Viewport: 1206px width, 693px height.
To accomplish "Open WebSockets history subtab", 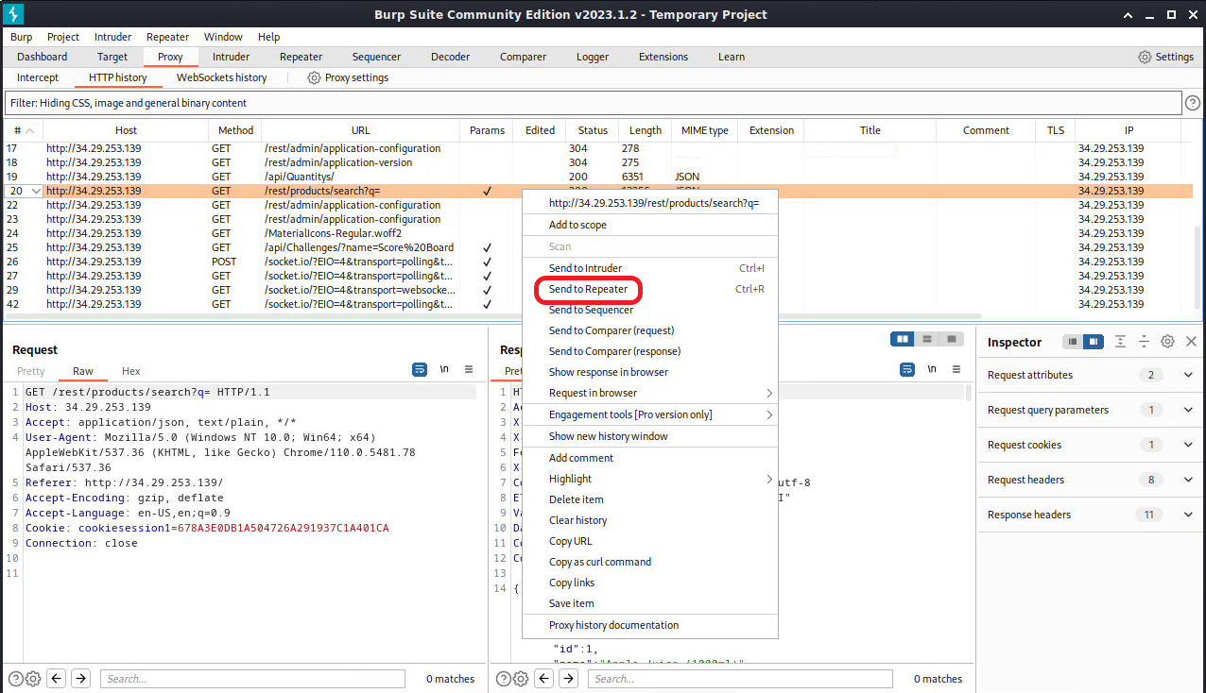I will click(x=221, y=77).
